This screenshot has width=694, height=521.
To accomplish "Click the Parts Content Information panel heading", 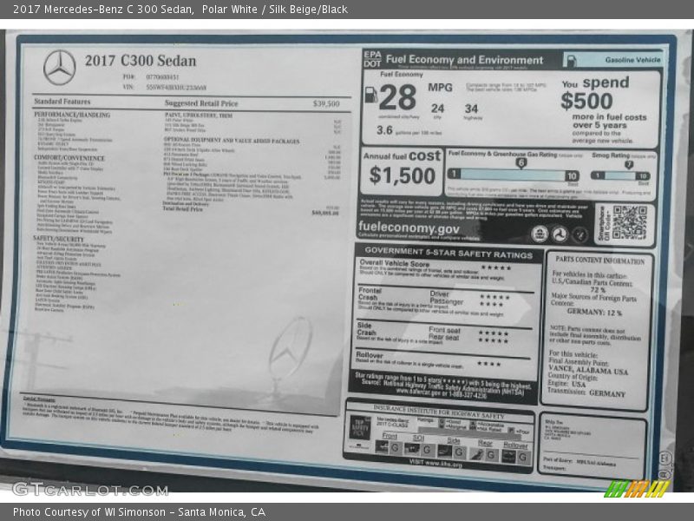I will pyautogui.click(x=599, y=260).
